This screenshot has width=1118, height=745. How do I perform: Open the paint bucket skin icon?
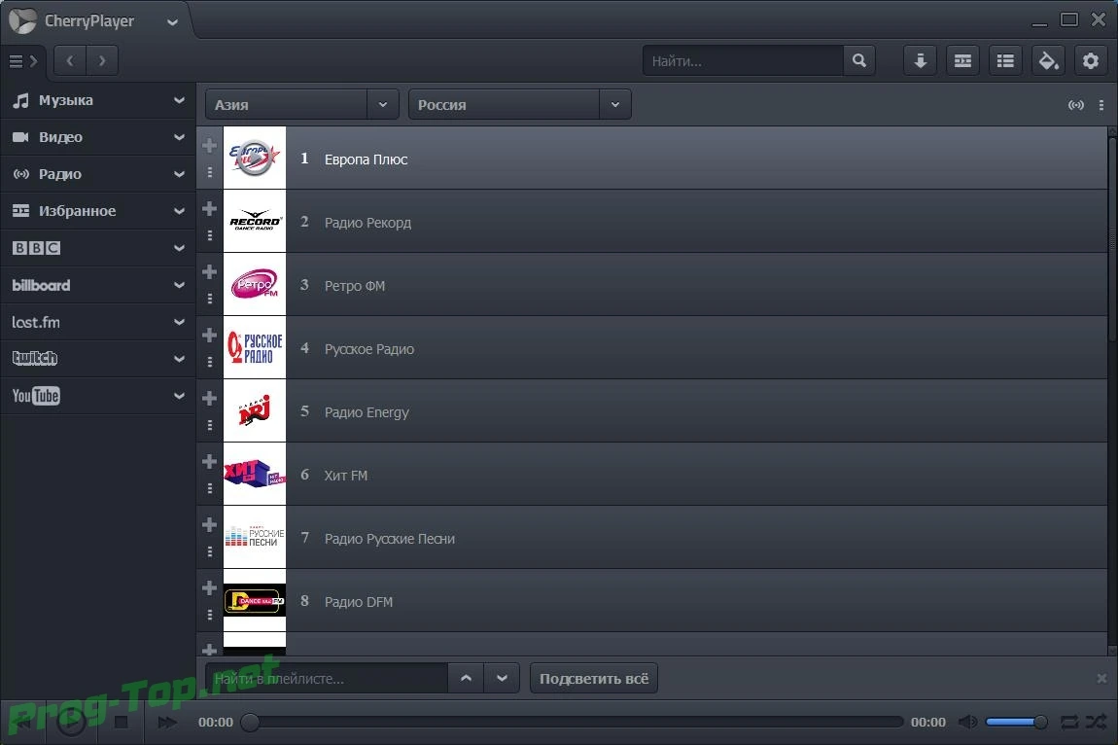(1048, 60)
